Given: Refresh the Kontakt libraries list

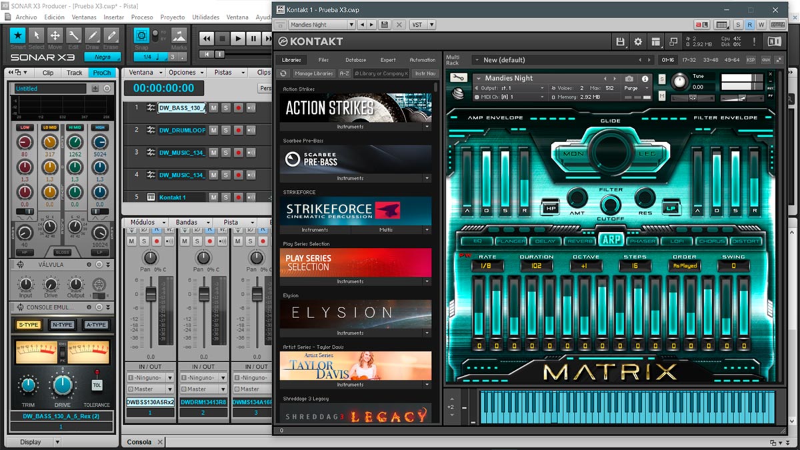Looking at the screenshot, I should (x=284, y=73).
